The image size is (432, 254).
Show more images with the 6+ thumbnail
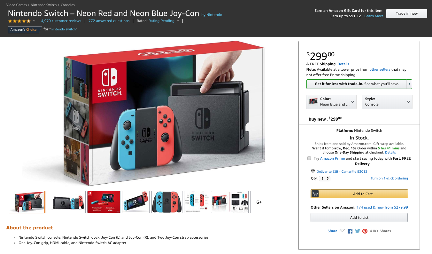click(259, 202)
